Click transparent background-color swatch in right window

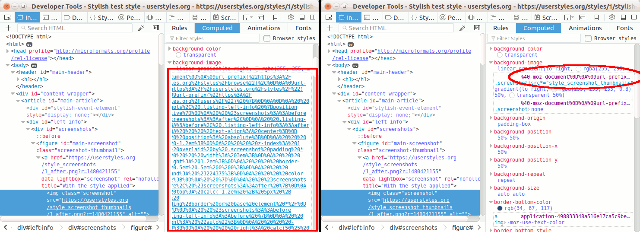click(x=500, y=55)
